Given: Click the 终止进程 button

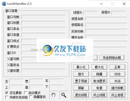Looking at the screenshot, I should (x=117, y=95).
